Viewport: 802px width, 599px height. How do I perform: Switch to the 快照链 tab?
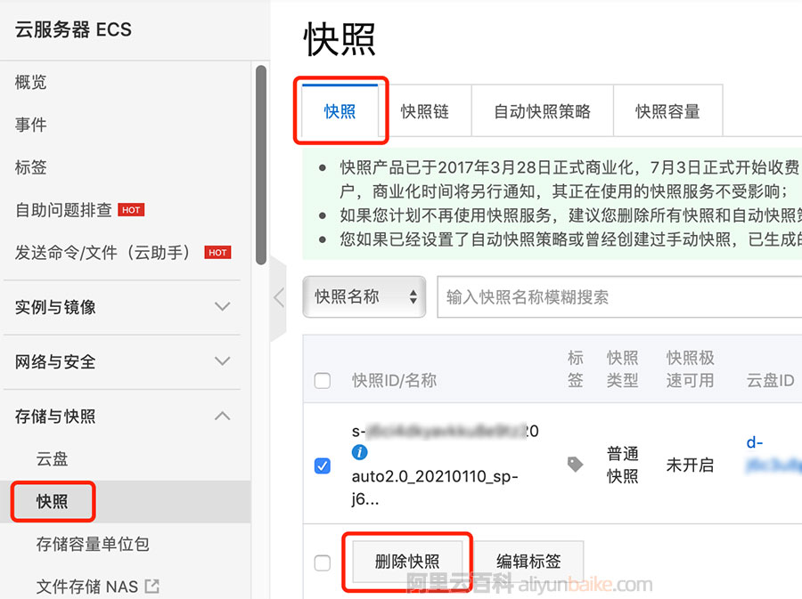(424, 111)
